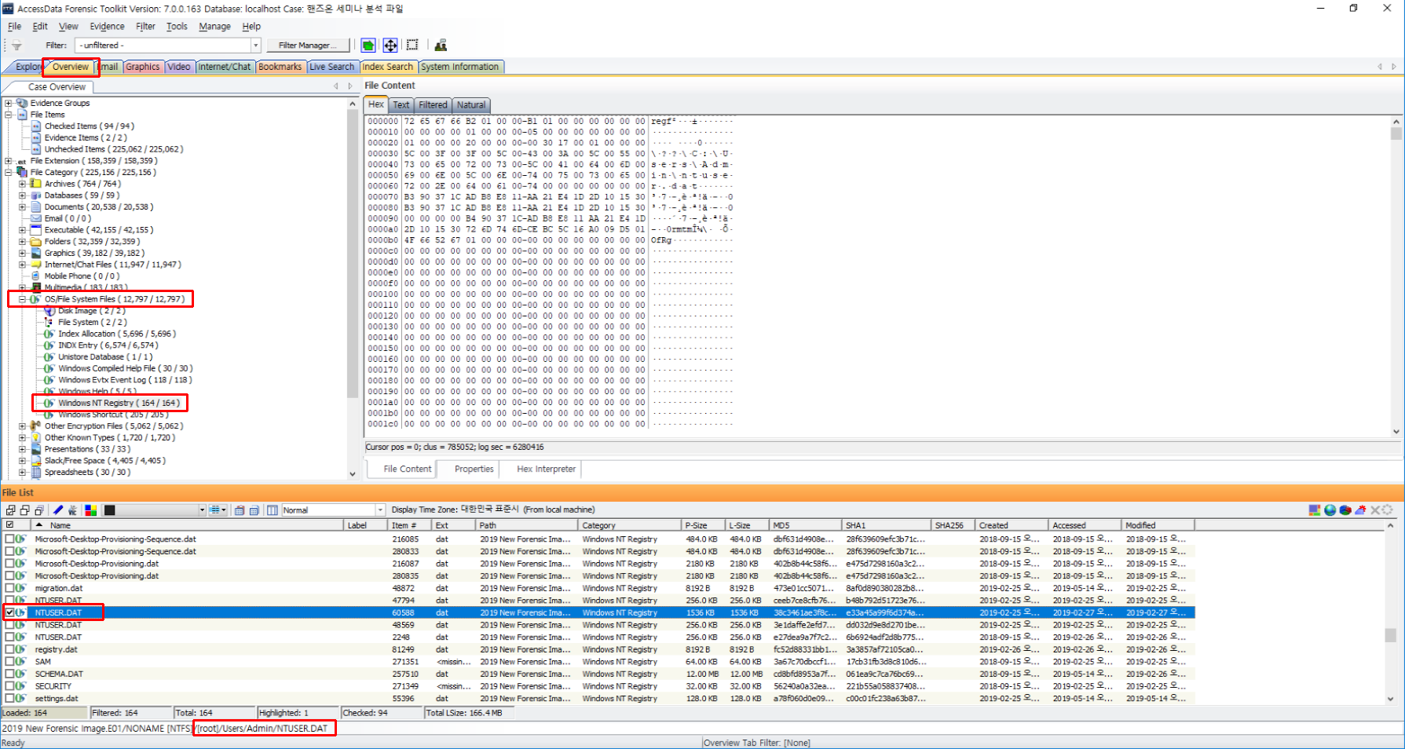Click the File List vertical scrollbar thumb
Screen dimensions: 1405x749
click(x=1391, y=635)
